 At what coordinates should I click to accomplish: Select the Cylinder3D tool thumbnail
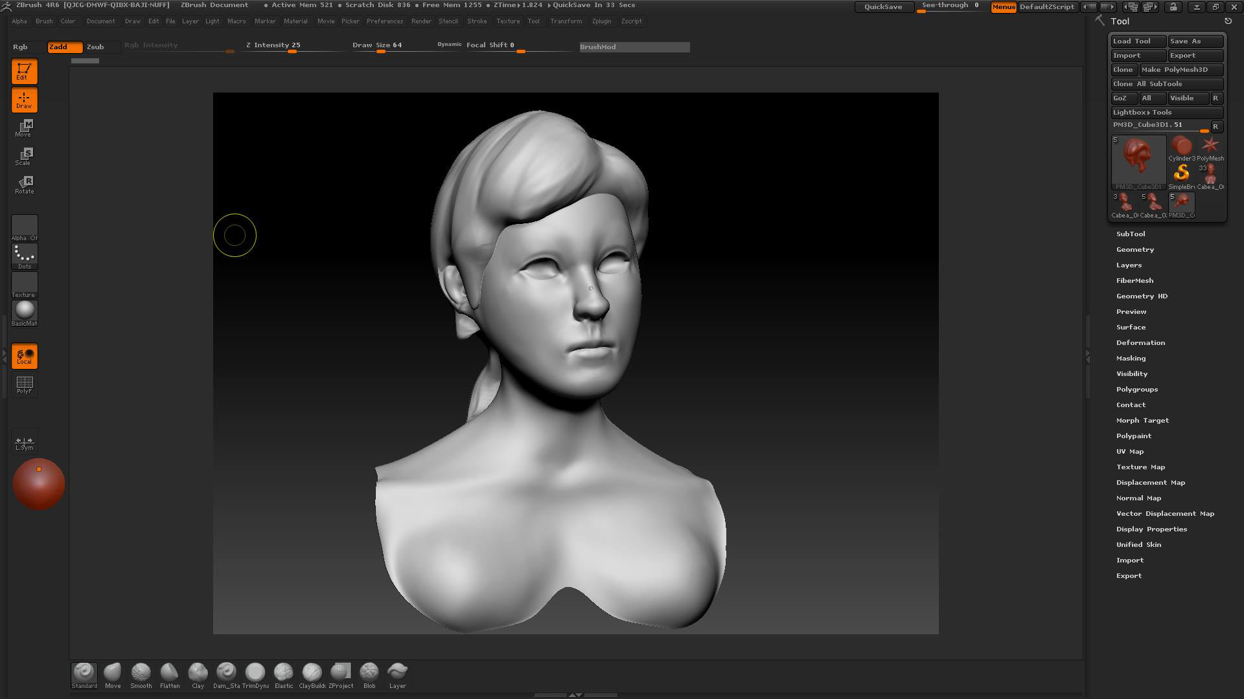click(x=1181, y=148)
